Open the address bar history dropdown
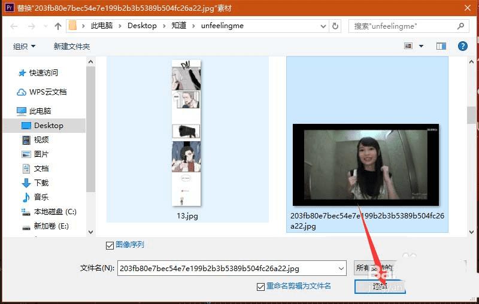 323,26
